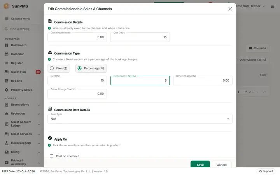This screenshot has height=175, width=280.
Task: Expand the Guest Services chevron
Action: pyautogui.click(x=39, y=135)
